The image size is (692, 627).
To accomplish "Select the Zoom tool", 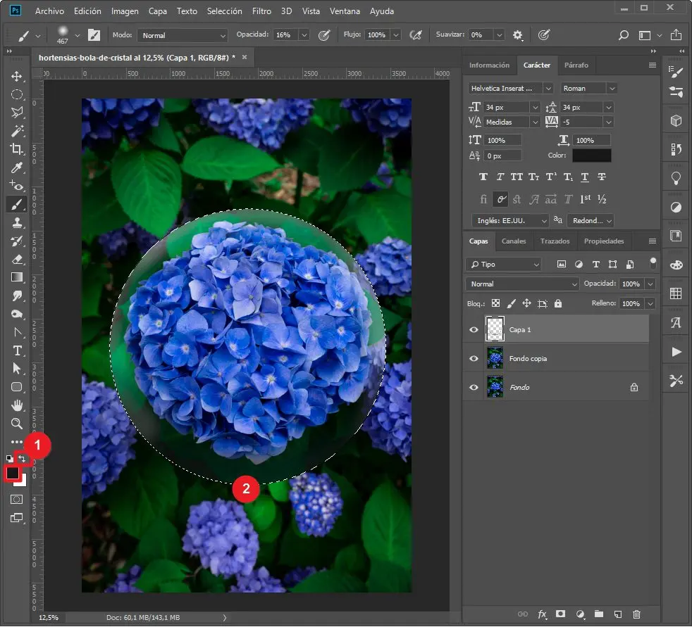I will pos(17,424).
